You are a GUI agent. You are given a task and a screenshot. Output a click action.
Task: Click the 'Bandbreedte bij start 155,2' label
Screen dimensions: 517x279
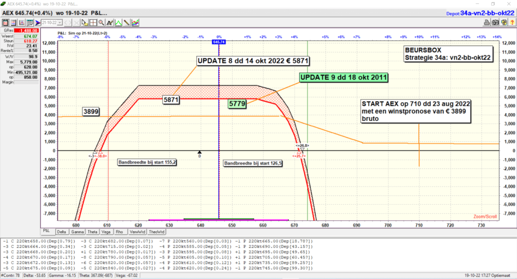[147, 162]
